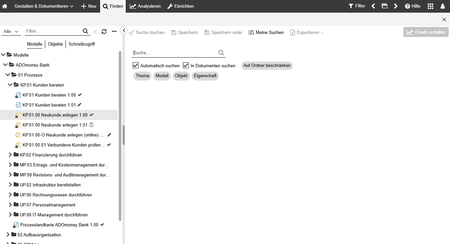Expand the KP.02 Finanzierung durchführen folder
Image resolution: width=450 pixels, height=244 pixels.
(10, 155)
